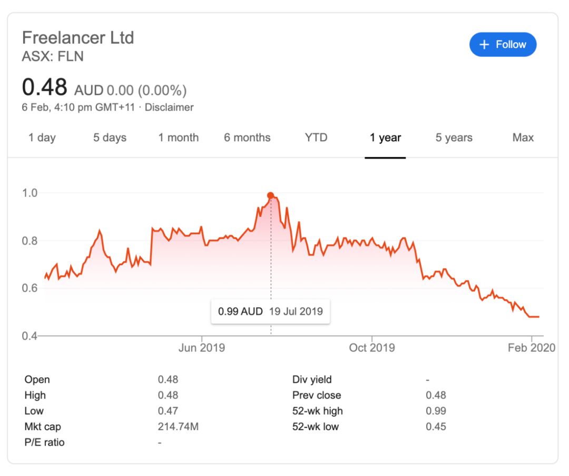Show the Max time range

(x=523, y=138)
